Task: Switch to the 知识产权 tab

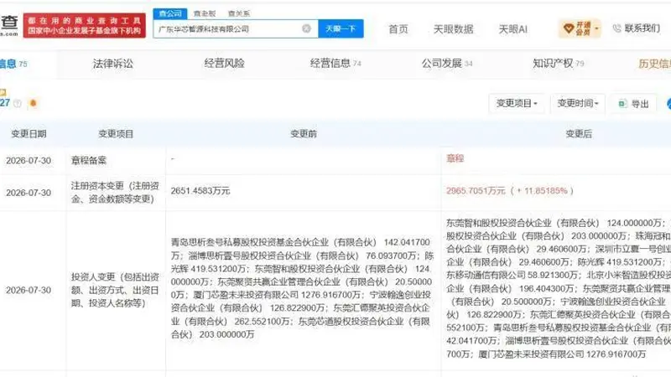Action: (558, 64)
